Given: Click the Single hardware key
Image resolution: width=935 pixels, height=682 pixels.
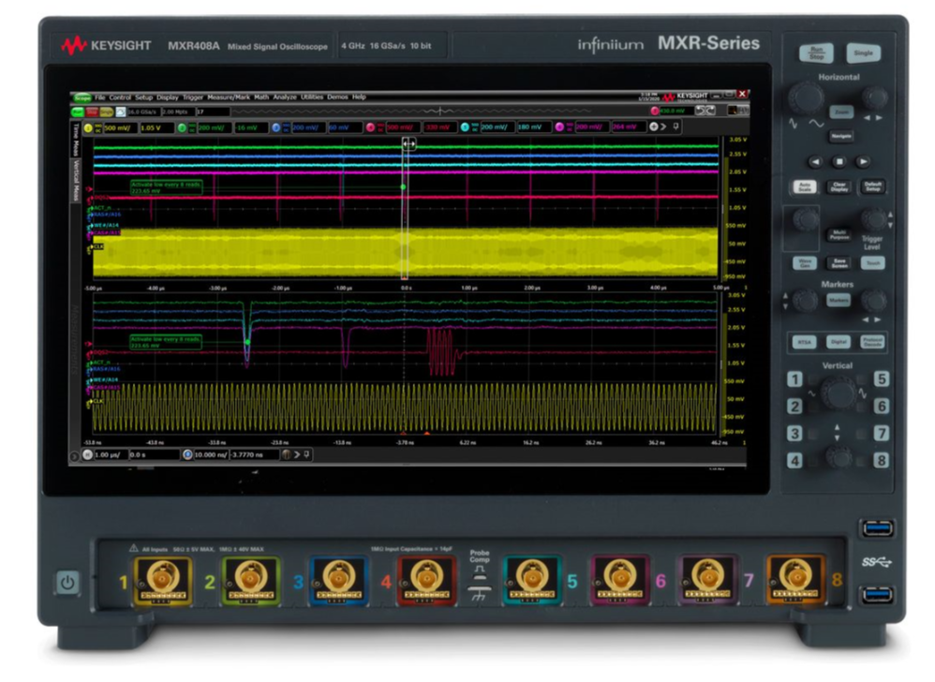Looking at the screenshot, I should (863, 53).
